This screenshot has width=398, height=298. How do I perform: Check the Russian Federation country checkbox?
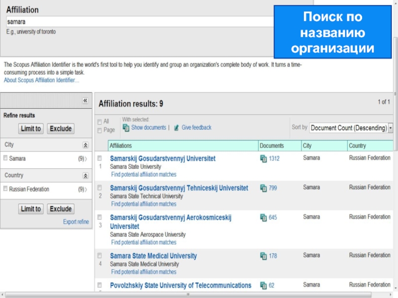(x=5, y=189)
